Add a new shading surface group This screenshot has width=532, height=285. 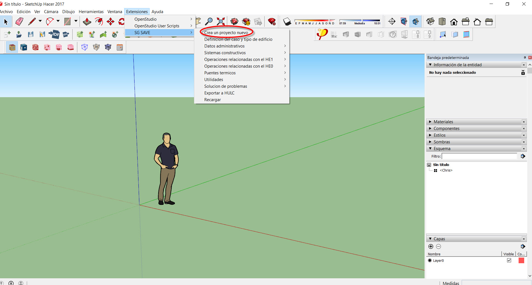pyautogui.click(x=92, y=34)
